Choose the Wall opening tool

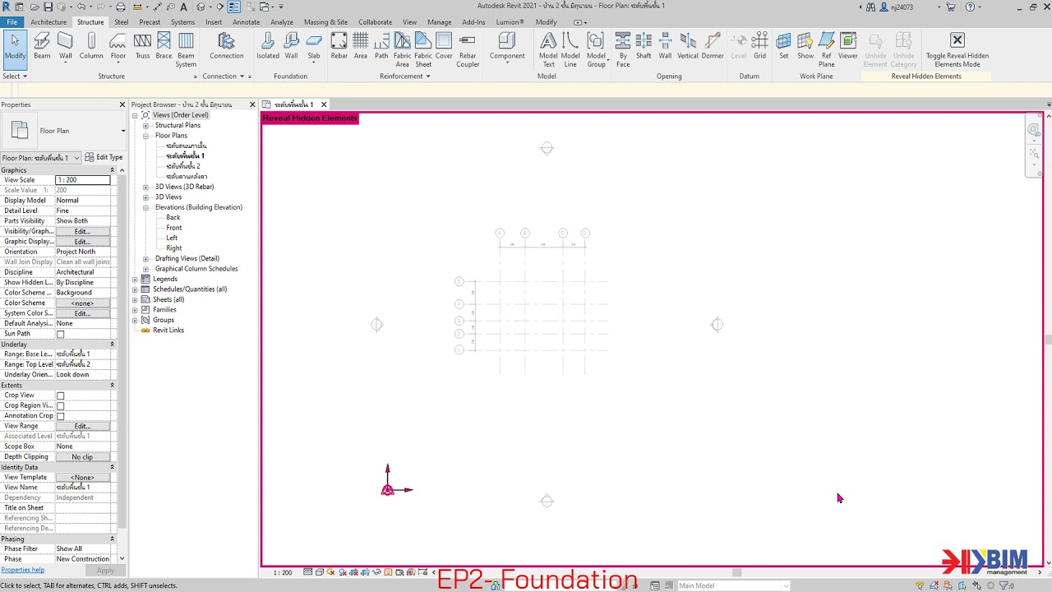pyautogui.click(x=665, y=46)
